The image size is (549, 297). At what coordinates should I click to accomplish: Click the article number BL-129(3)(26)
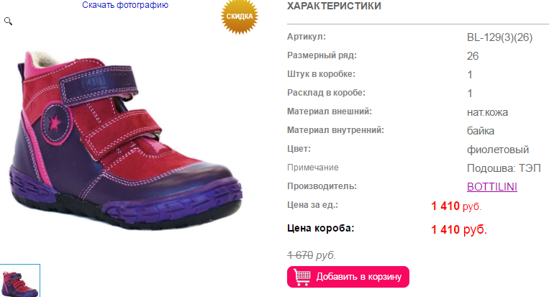pyautogui.click(x=499, y=37)
